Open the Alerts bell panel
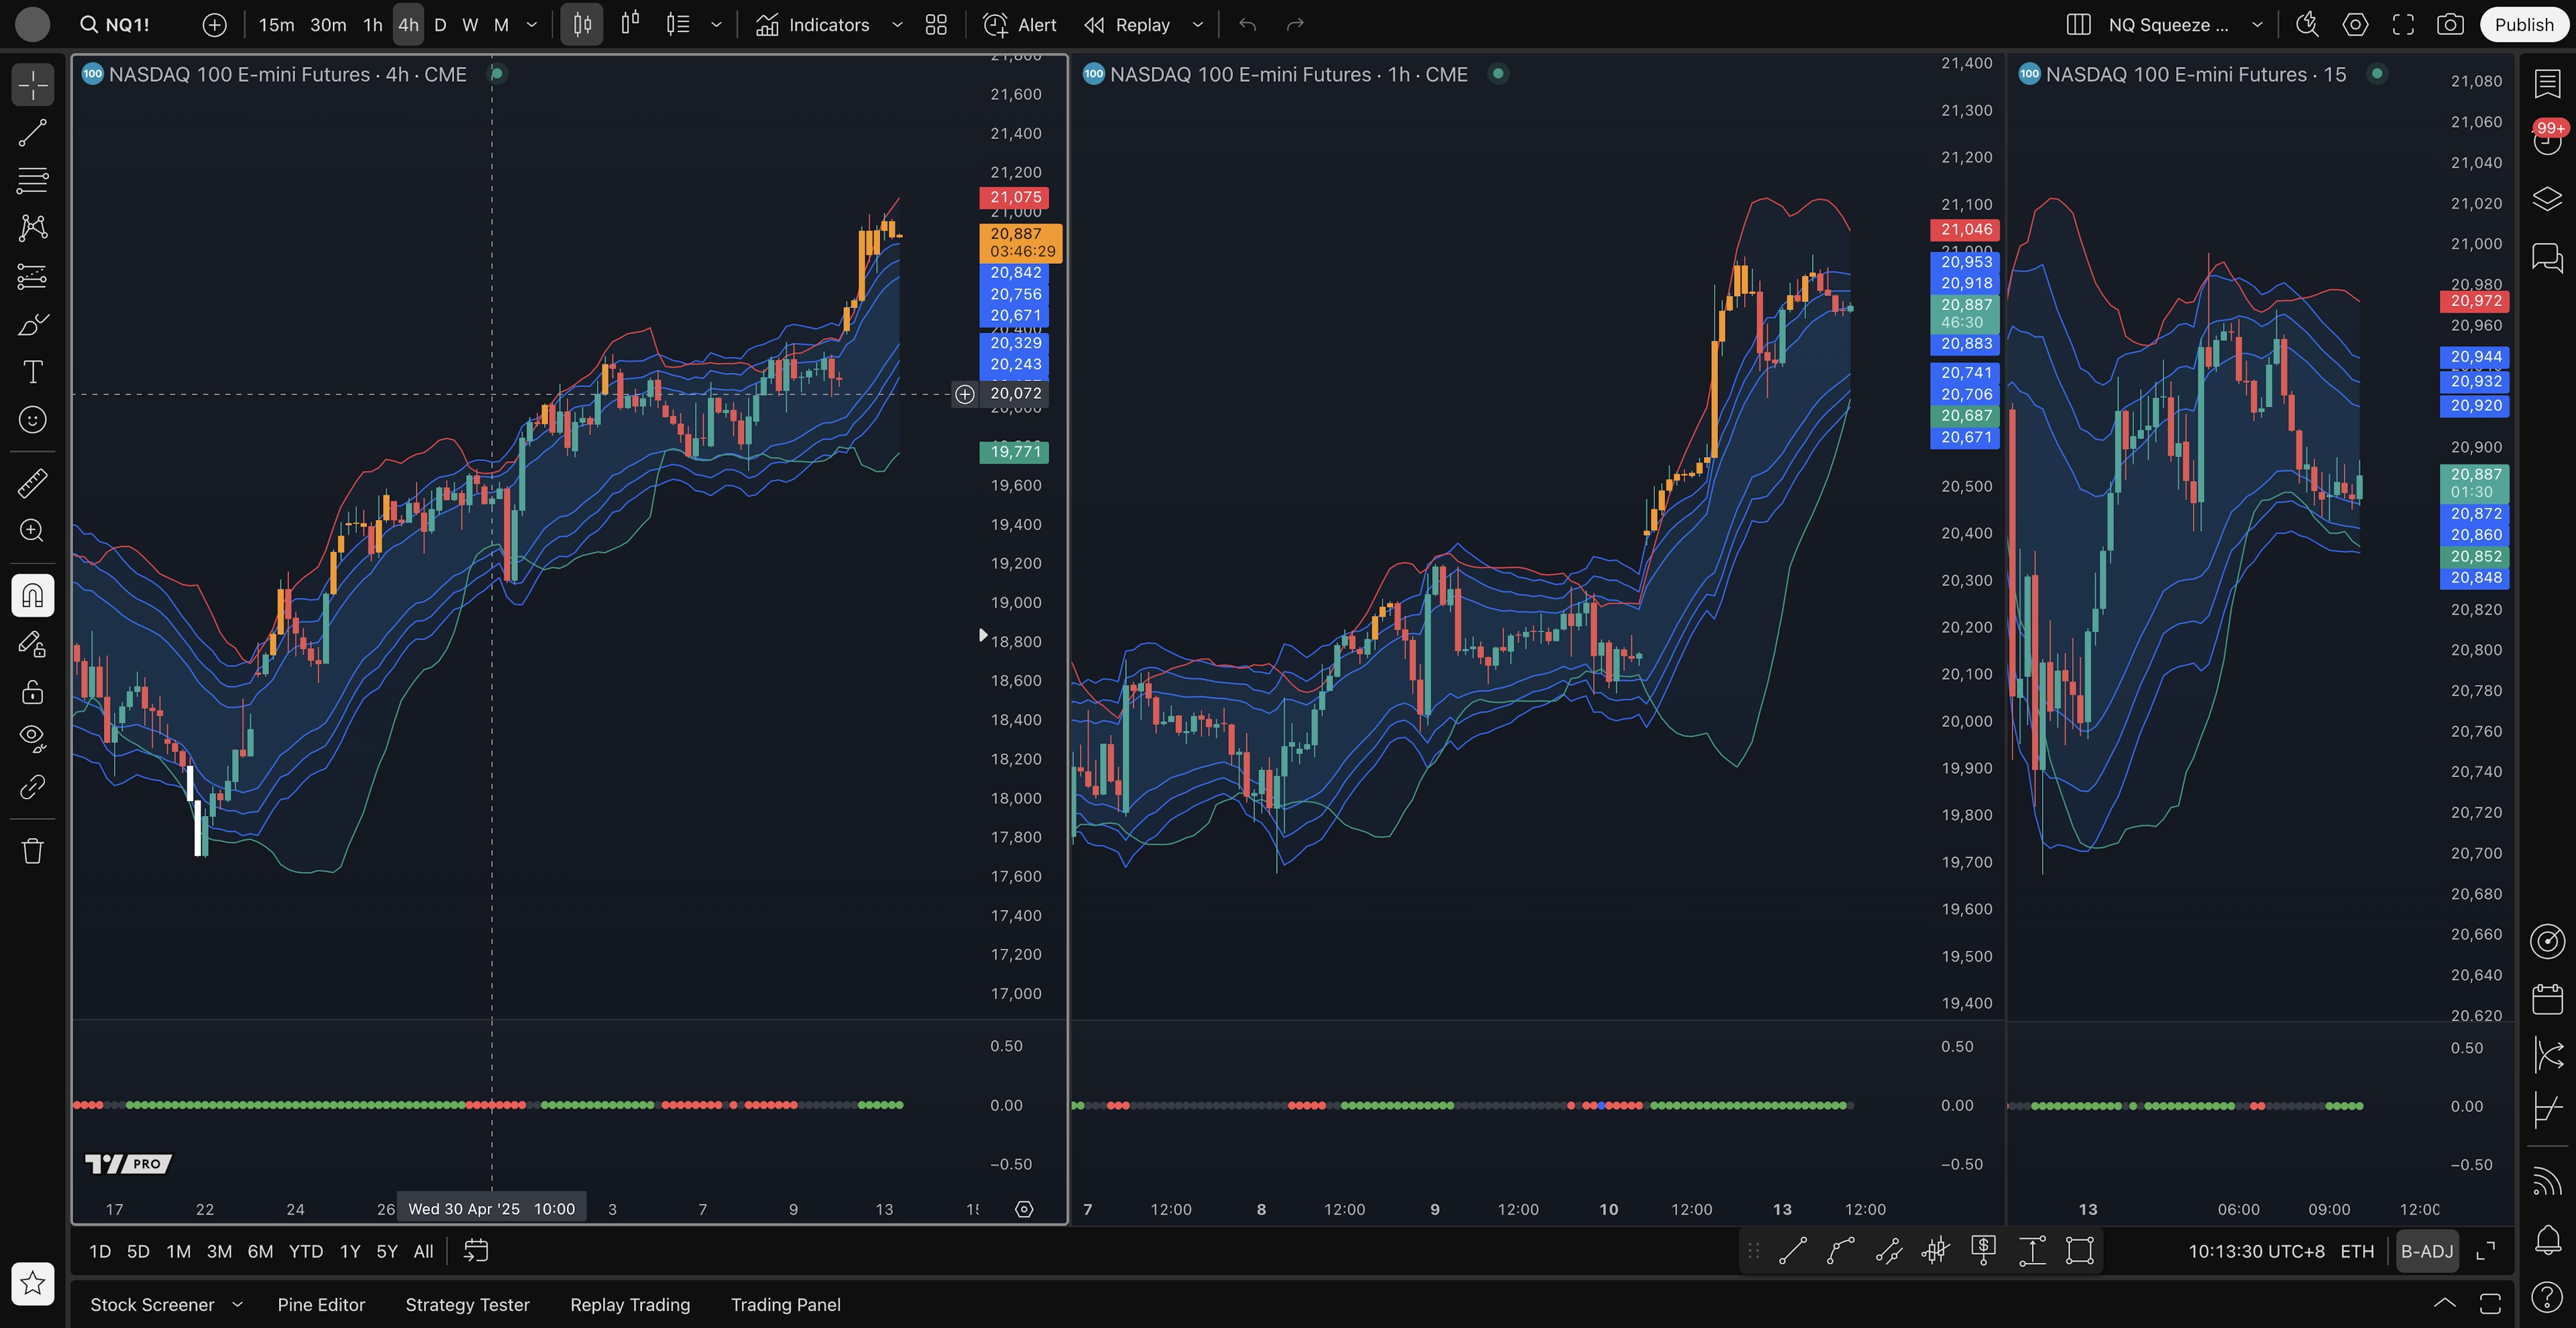Viewport: 2576px width, 1328px height. point(2547,1240)
